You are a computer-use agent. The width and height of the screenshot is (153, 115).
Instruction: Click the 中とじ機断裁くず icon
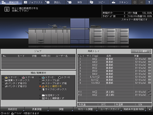coord(43,98)
